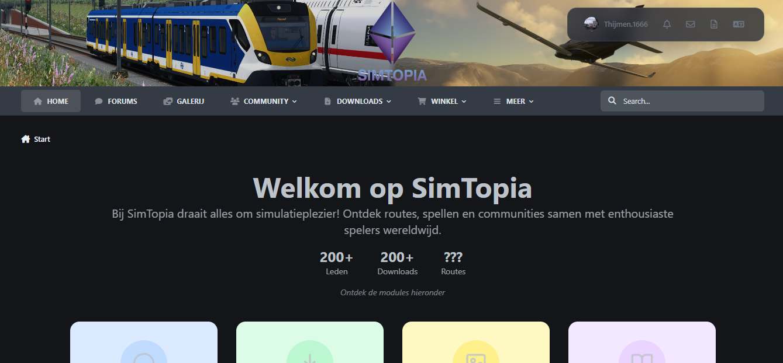Screen dimensions: 783x363
Task: Expand the Downloads dropdown menu
Action: (x=357, y=101)
